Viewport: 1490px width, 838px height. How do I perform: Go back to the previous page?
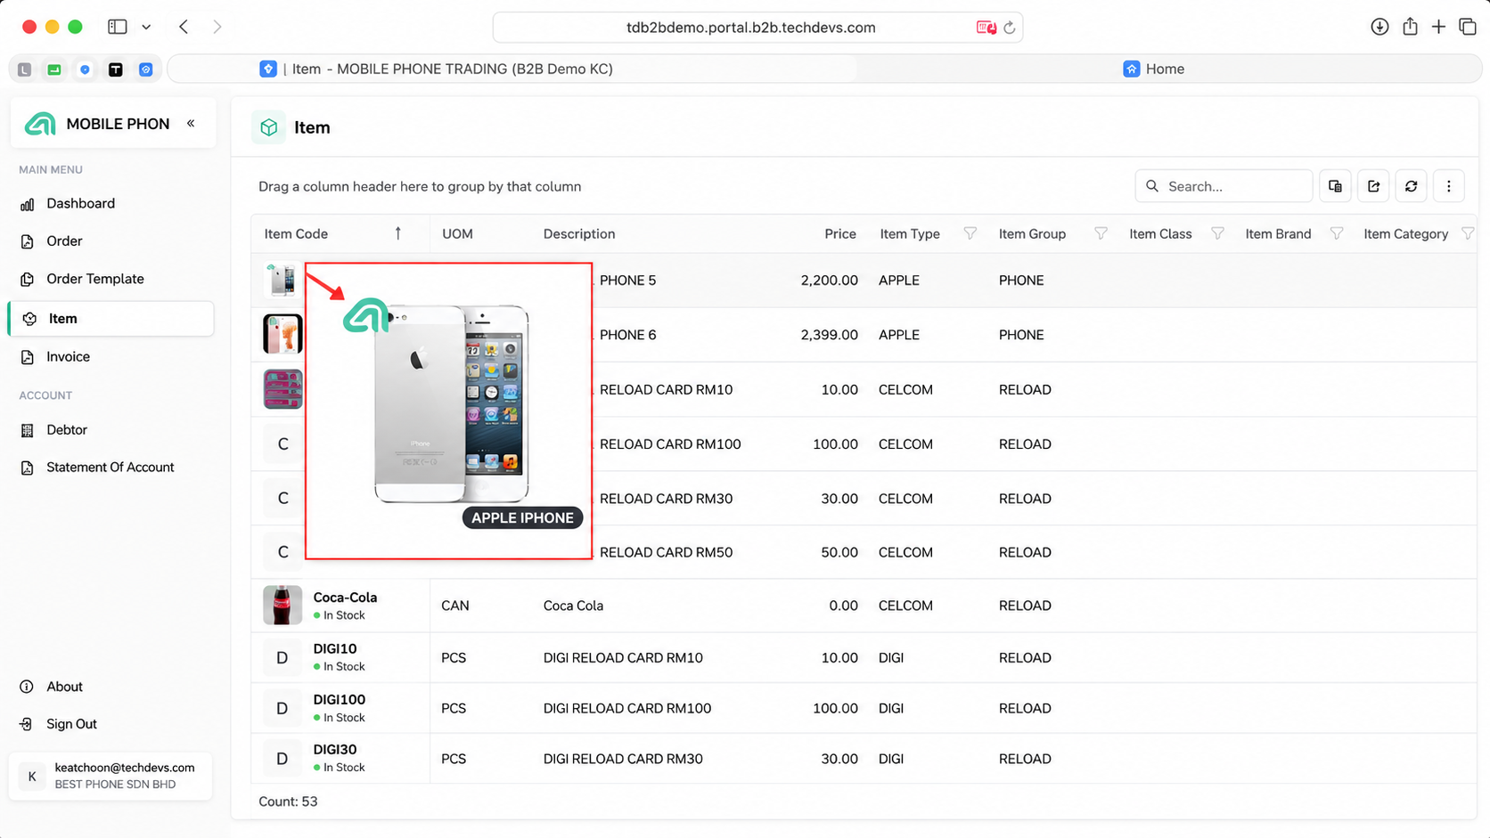[x=184, y=27]
